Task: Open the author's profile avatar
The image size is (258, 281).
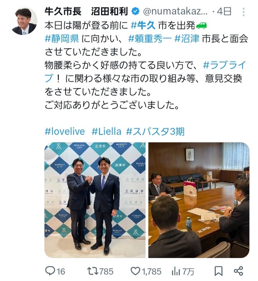Action: 24,21
